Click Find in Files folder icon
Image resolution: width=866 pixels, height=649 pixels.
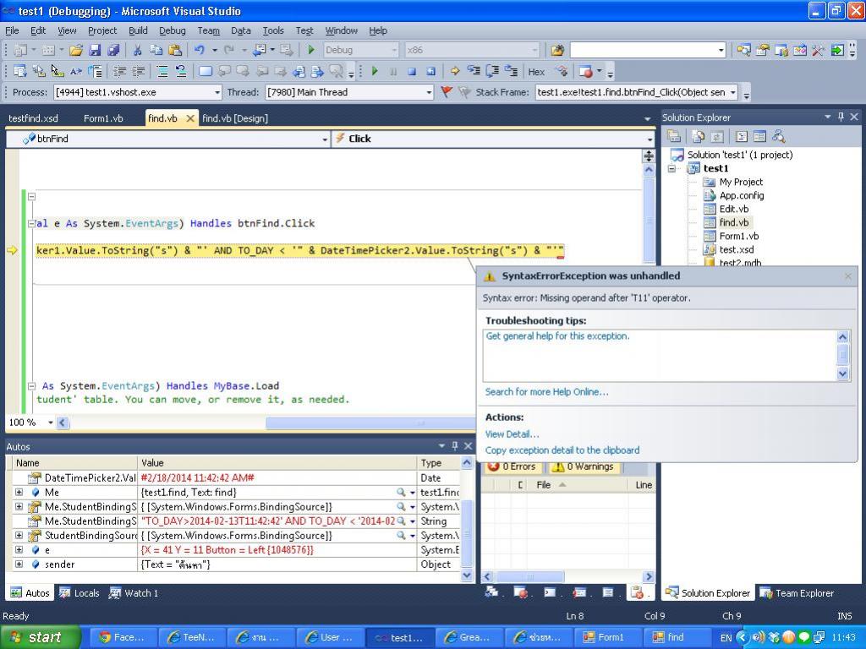coord(557,50)
